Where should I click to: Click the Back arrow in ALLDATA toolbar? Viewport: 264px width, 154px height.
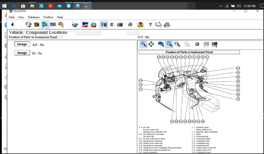click(12, 25)
